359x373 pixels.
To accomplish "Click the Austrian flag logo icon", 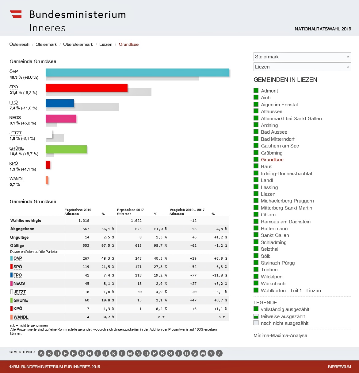I will (16, 14).
